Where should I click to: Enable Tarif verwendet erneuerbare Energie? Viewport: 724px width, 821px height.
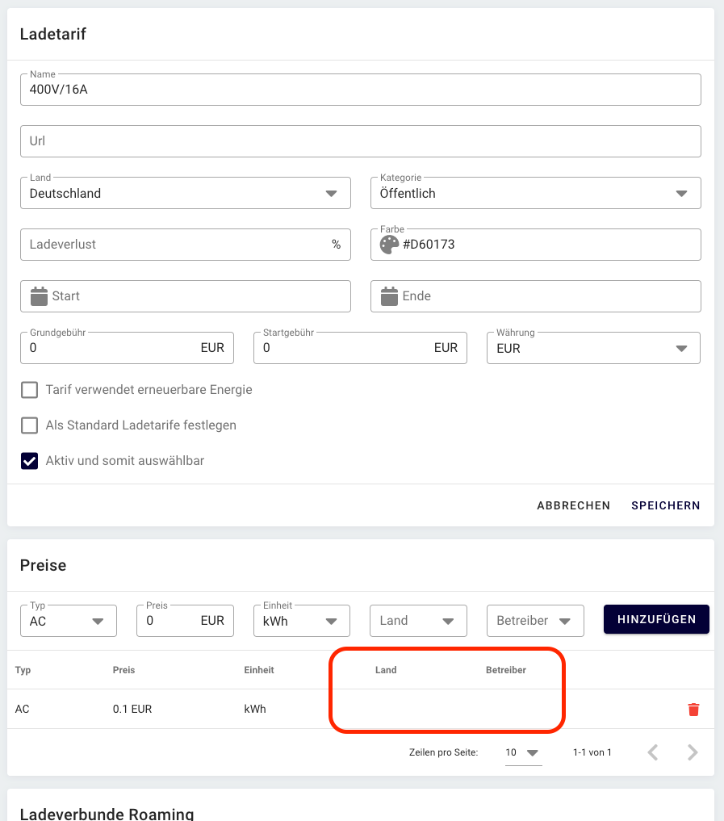pos(29,390)
